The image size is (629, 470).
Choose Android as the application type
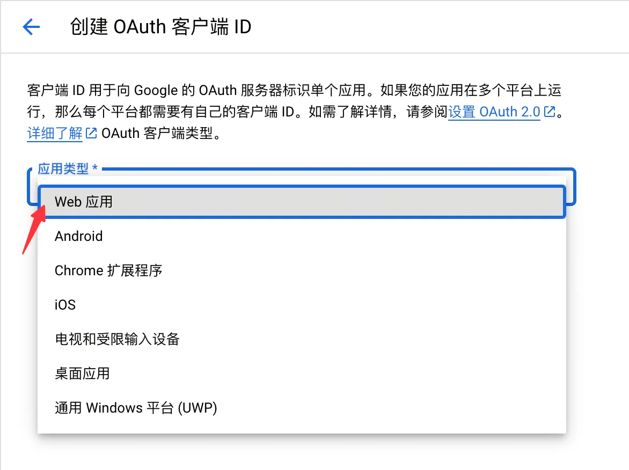(302, 236)
